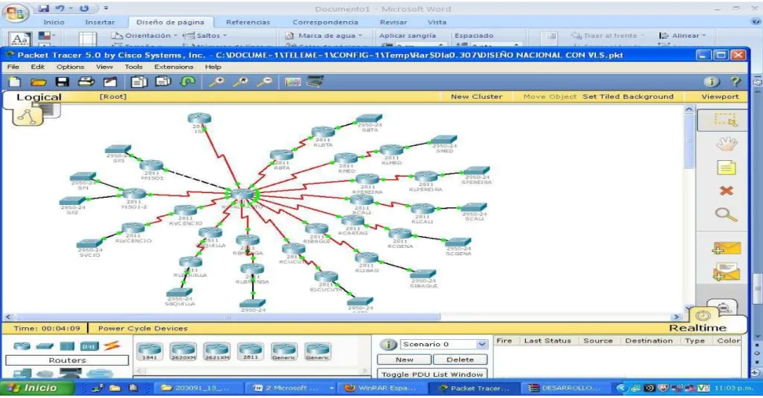Switch to WinRAR taskbar item

pyautogui.click(x=381, y=388)
